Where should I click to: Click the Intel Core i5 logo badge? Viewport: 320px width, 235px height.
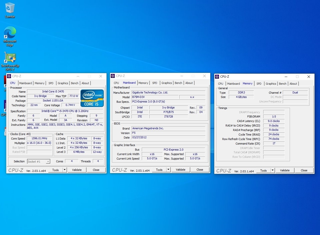(x=92, y=98)
